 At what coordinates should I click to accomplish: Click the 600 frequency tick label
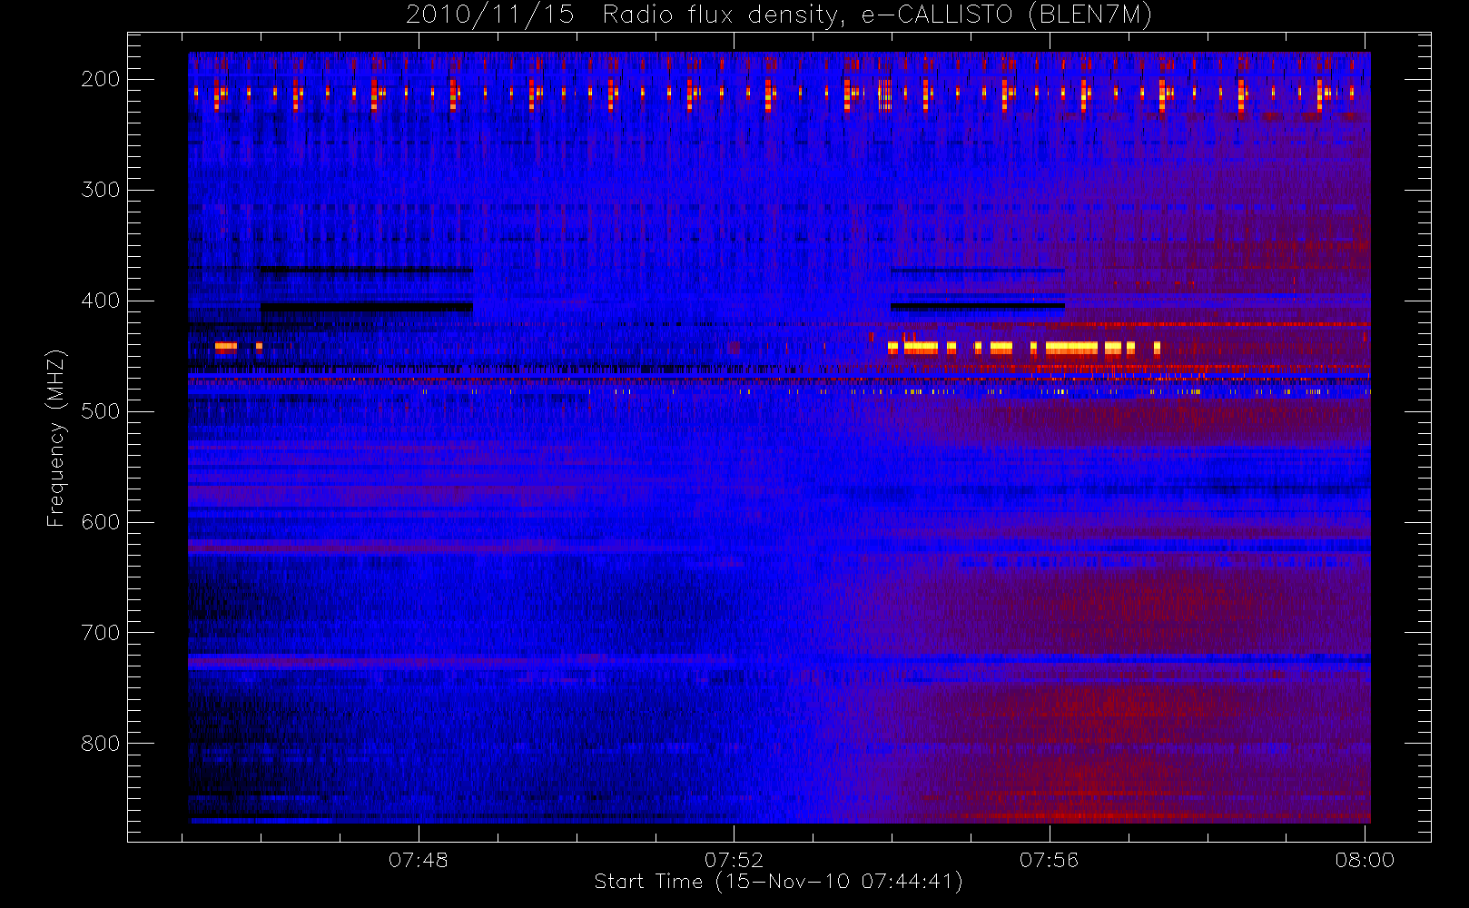[101, 522]
